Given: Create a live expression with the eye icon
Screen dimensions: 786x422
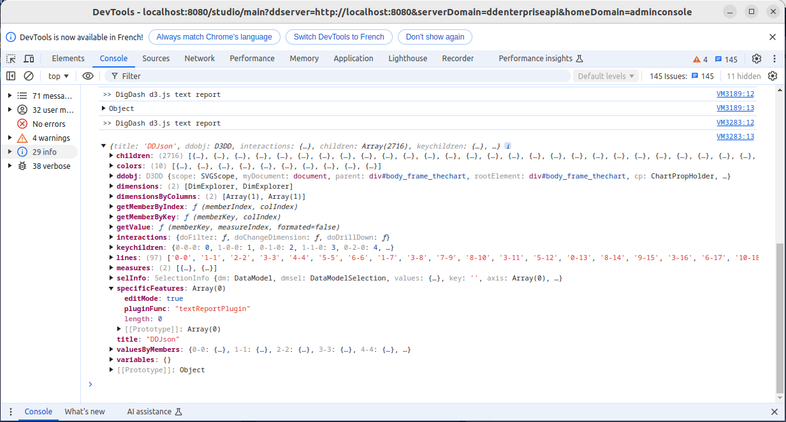Looking at the screenshot, I should tap(88, 76).
